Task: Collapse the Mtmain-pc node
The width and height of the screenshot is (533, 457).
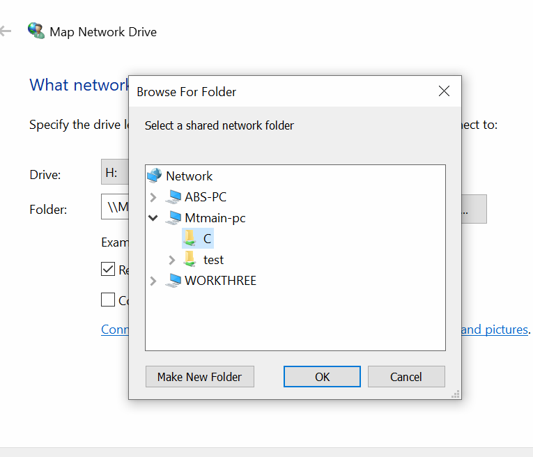Action: pyautogui.click(x=153, y=218)
